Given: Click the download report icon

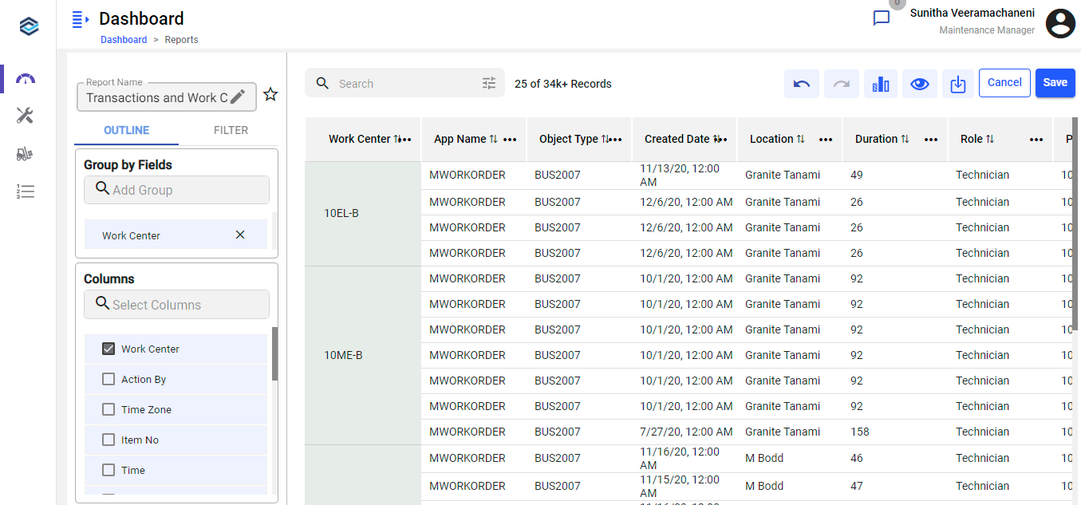Looking at the screenshot, I should tap(958, 84).
